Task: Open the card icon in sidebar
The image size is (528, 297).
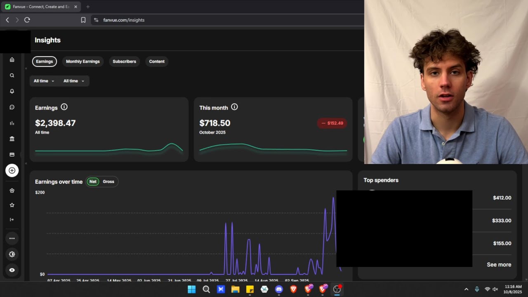Action: (x=12, y=155)
